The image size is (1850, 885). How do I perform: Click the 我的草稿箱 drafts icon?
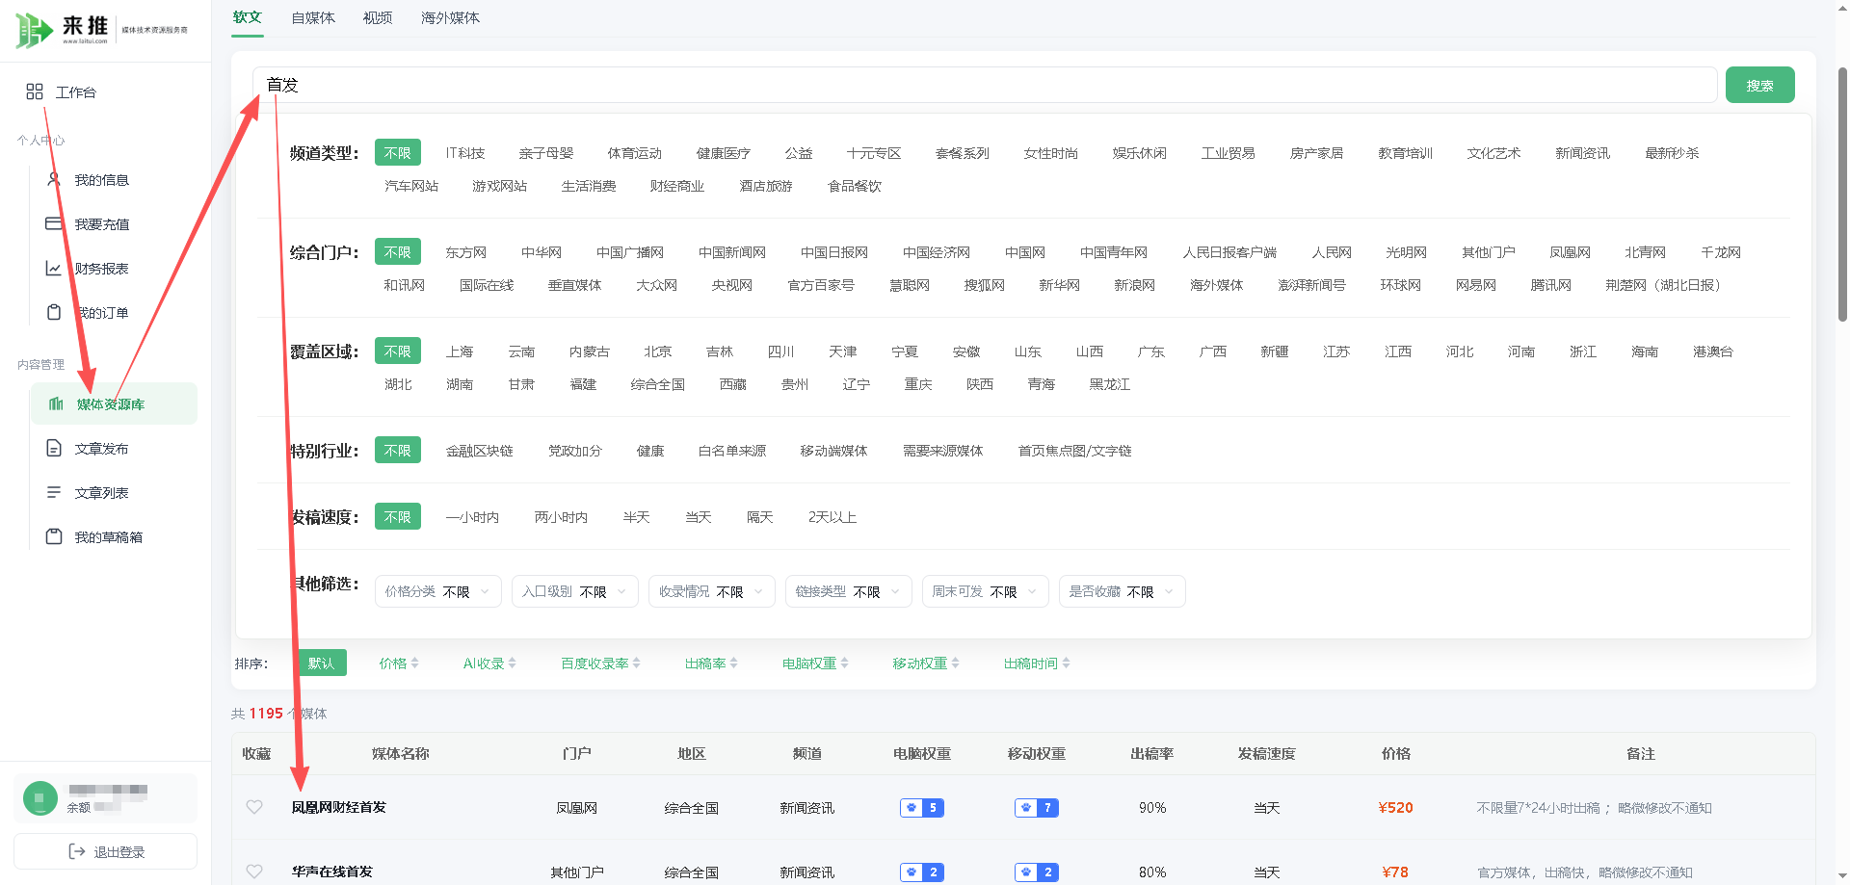pos(54,536)
